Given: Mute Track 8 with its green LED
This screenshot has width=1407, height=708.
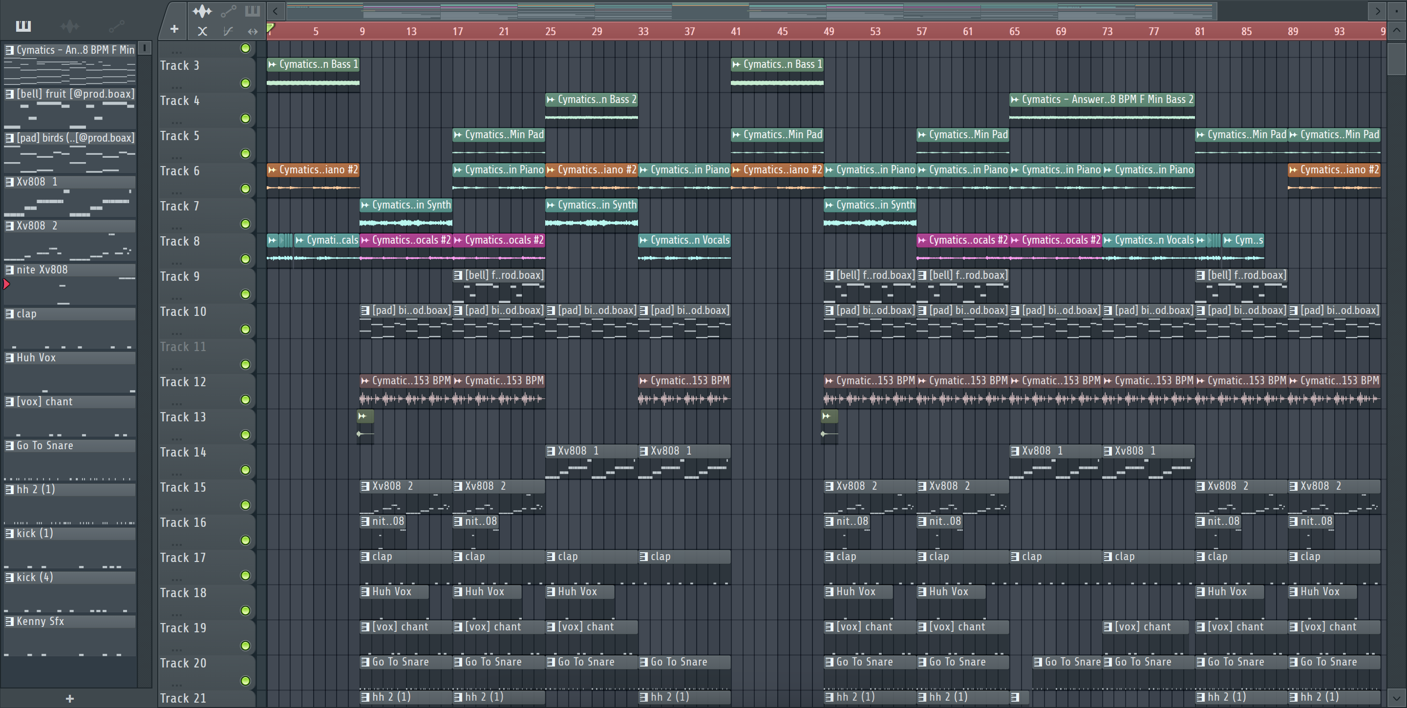Looking at the screenshot, I should tap(246, 259).
